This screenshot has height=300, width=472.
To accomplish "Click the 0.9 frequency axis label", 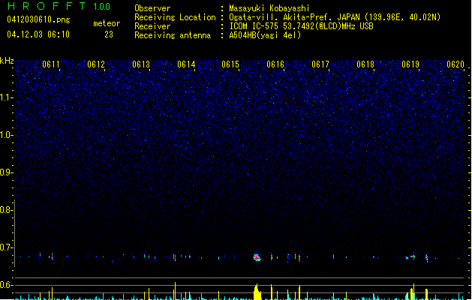I will click(7, 172).
